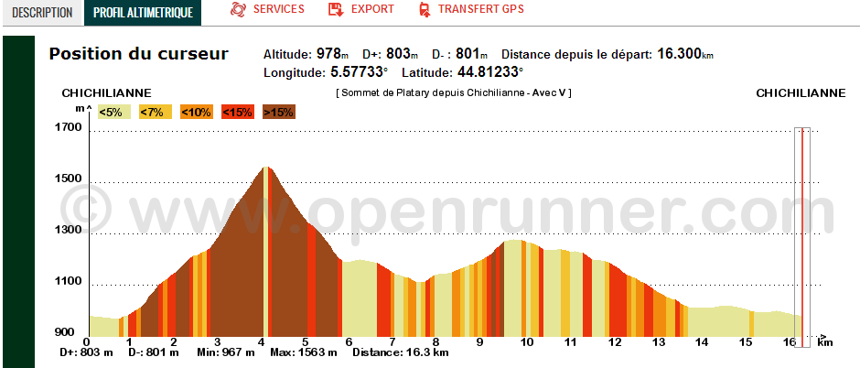
Task: Select the <5% slope legend swatch
Action: (113, 112)
